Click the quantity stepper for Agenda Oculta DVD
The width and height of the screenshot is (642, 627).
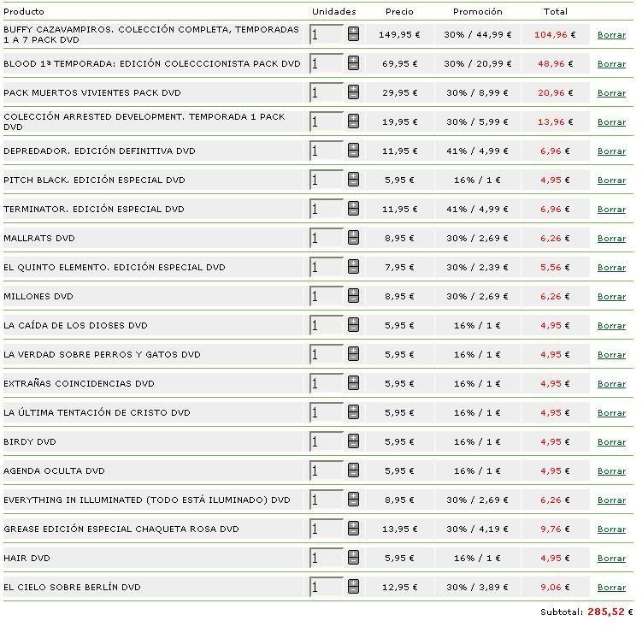pyautogui.click(x=353, y=470)
